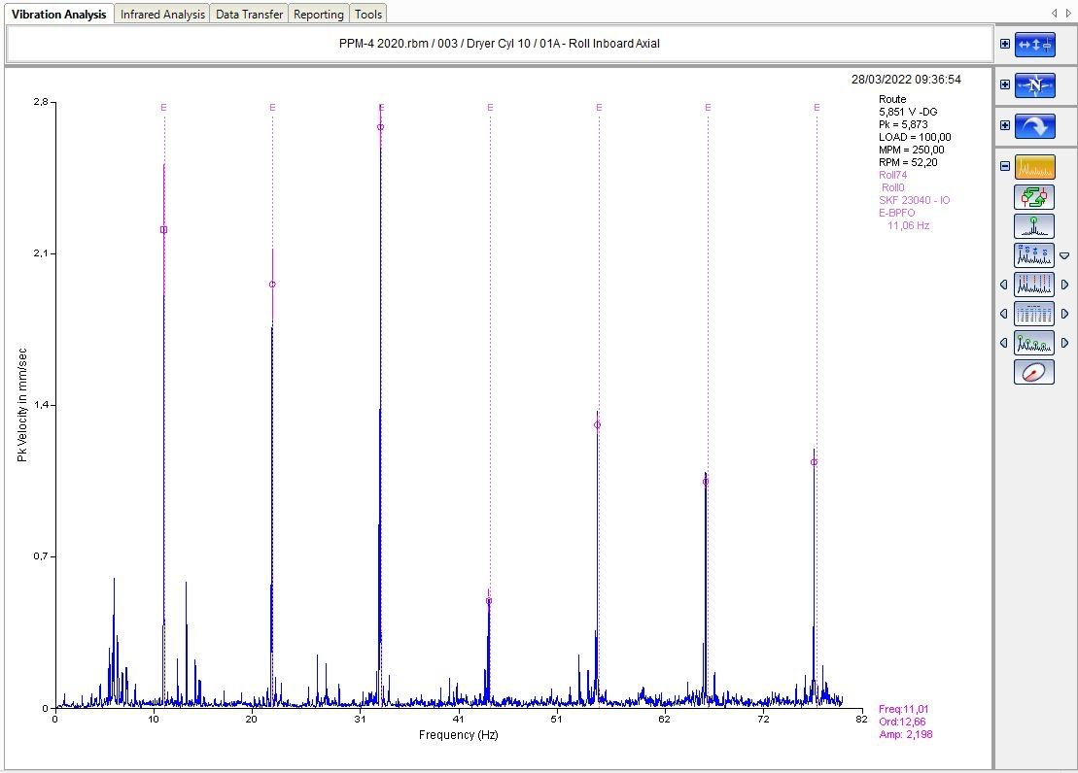
Task: Open the Infrared Analysis tab
Action: [x=162, y=14]
